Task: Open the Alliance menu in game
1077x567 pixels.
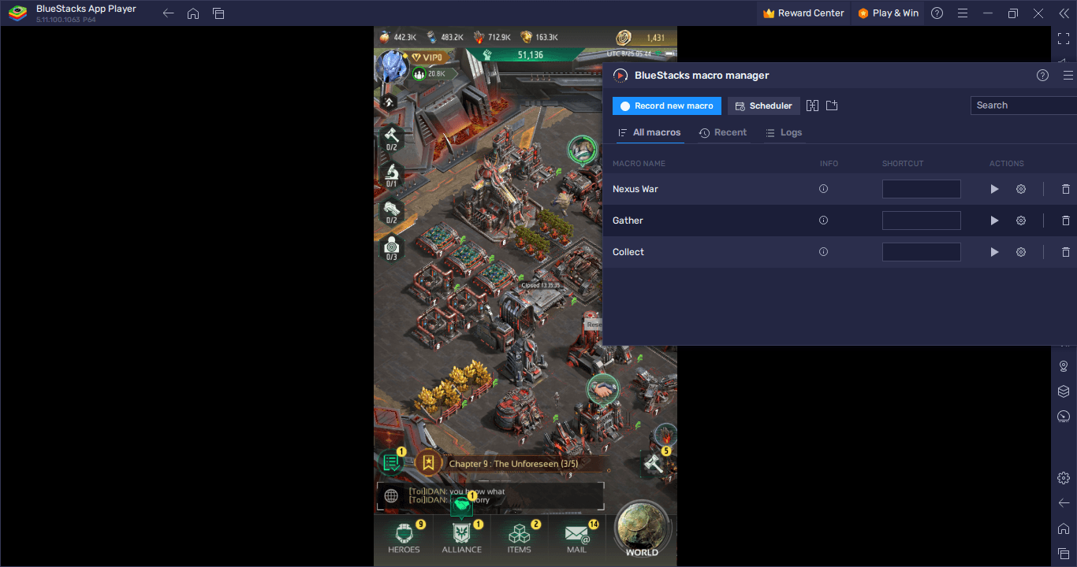Action: 462,538
